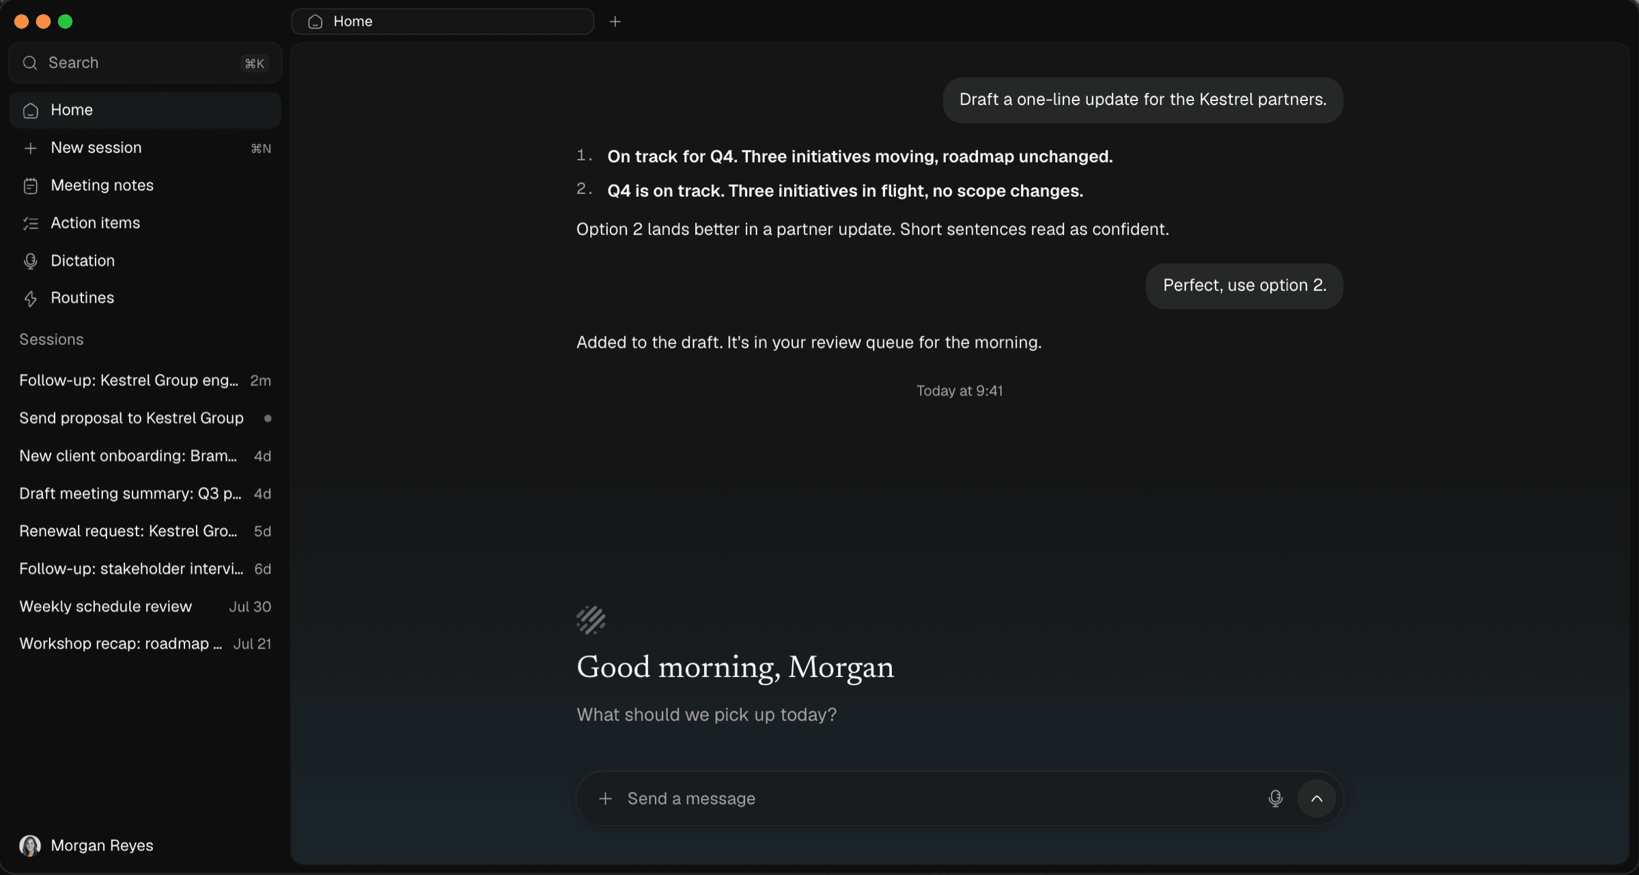Open session Weekly schedule review
The height and width of the screenshot is (875, 1639).
point(145,607)
